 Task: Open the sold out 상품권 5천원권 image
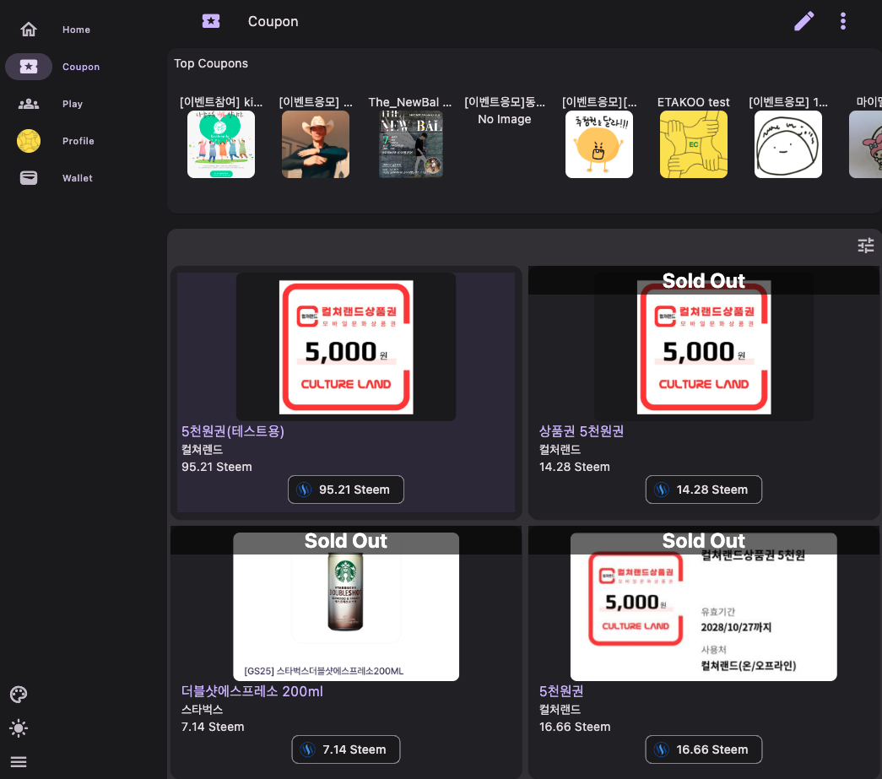coord(704,347)
